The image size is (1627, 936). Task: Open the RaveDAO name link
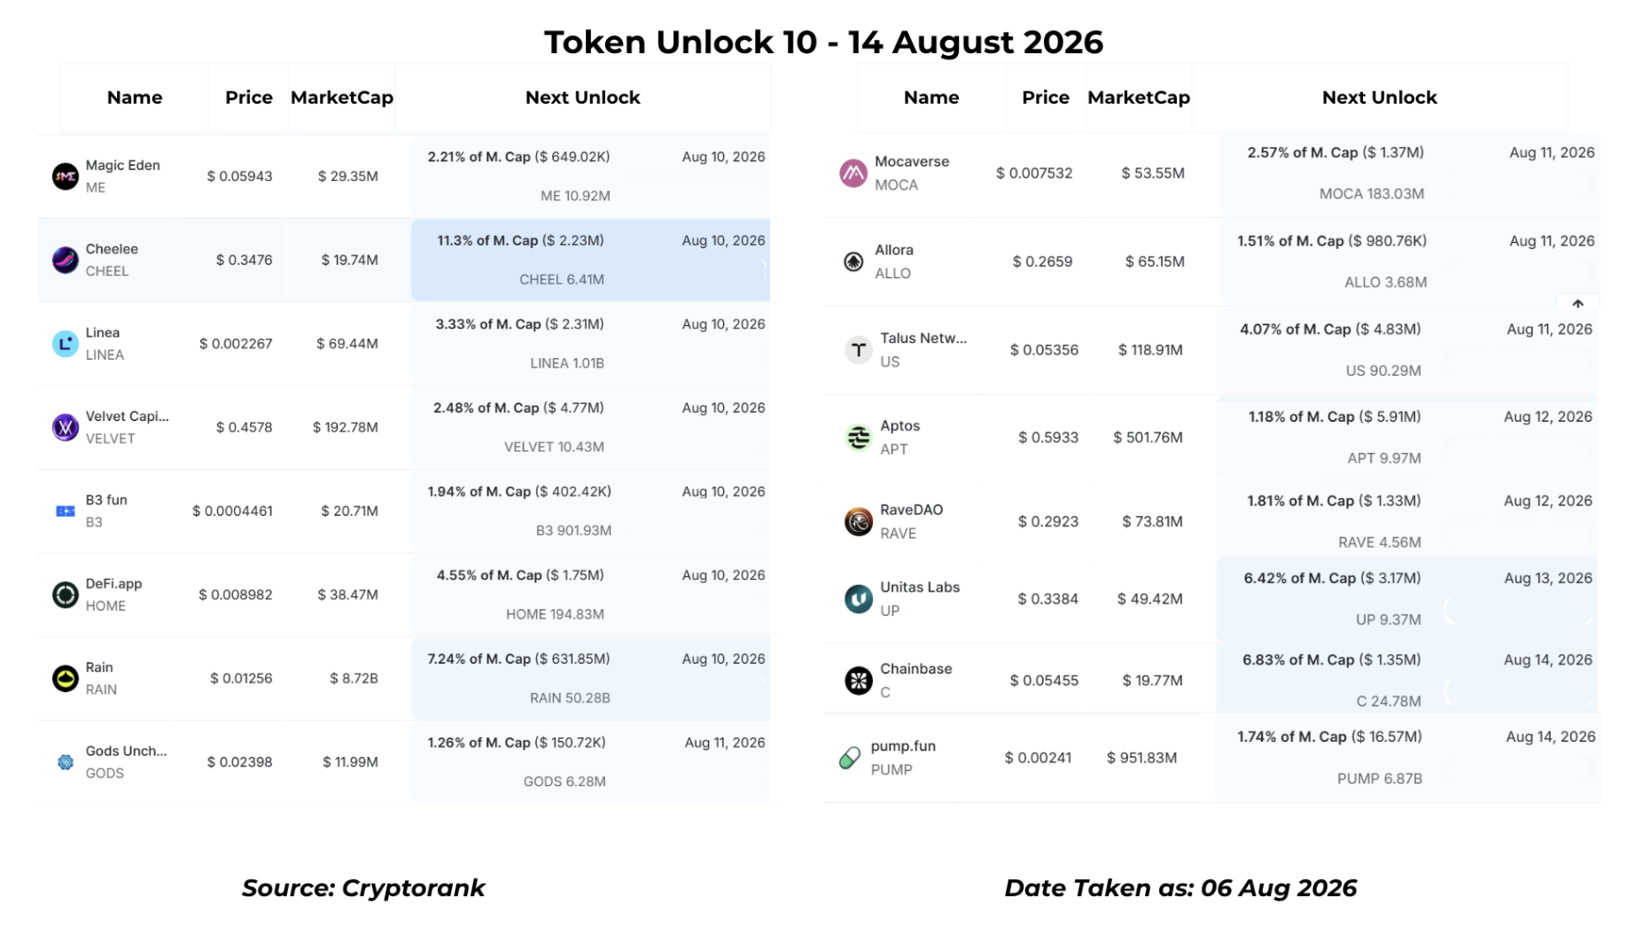911,510
